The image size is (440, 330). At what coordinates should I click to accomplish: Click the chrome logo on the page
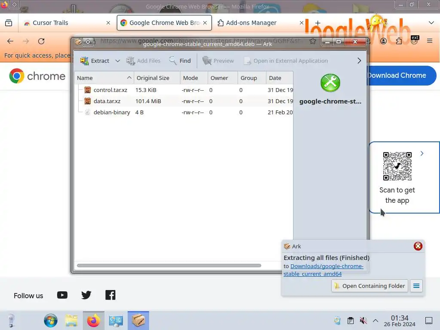pyautogui.click(x=37, y=76)
